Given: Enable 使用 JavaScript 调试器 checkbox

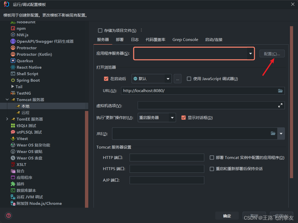Looking at the screenshot, I should pos(189,79).
